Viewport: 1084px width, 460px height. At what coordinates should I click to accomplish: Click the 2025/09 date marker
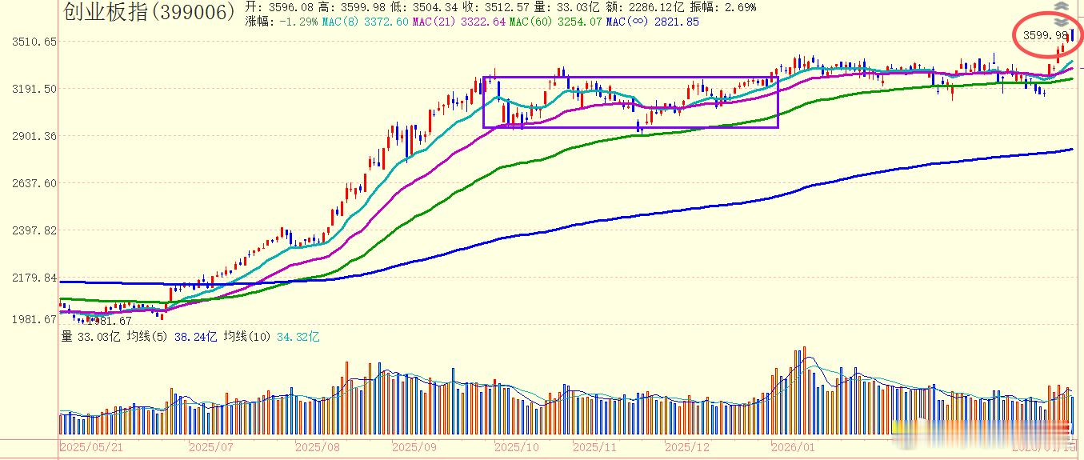pos(414,446)
